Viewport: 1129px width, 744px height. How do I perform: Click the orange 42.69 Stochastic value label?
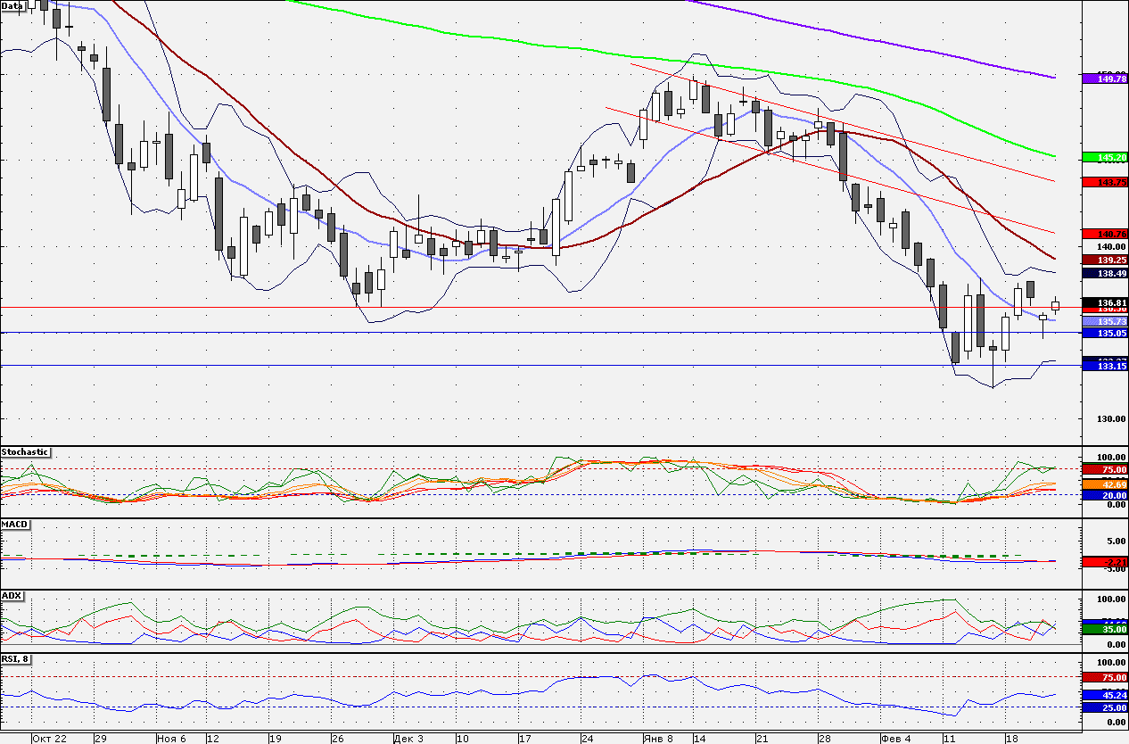point(1105,484)
